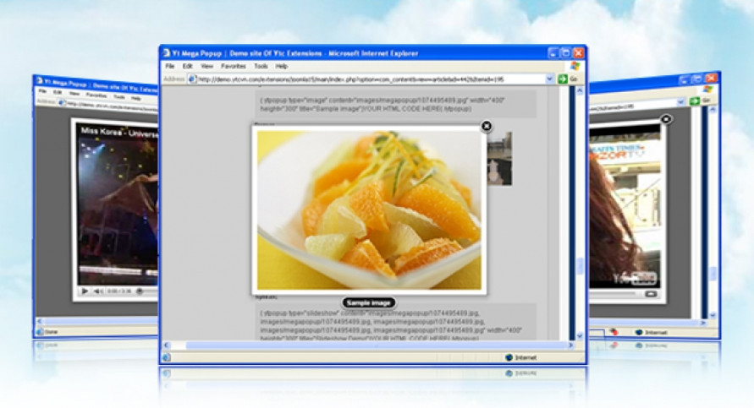Click the ytpopup slideshow code snippet text
The height and width of the screenshot is (408, 754).
[391, 325]
